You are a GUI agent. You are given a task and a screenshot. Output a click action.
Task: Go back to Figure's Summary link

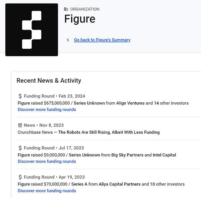click(x=102, y=40)
